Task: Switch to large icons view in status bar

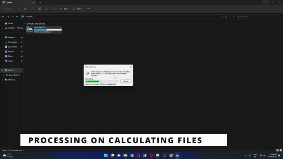Action: 281,150
